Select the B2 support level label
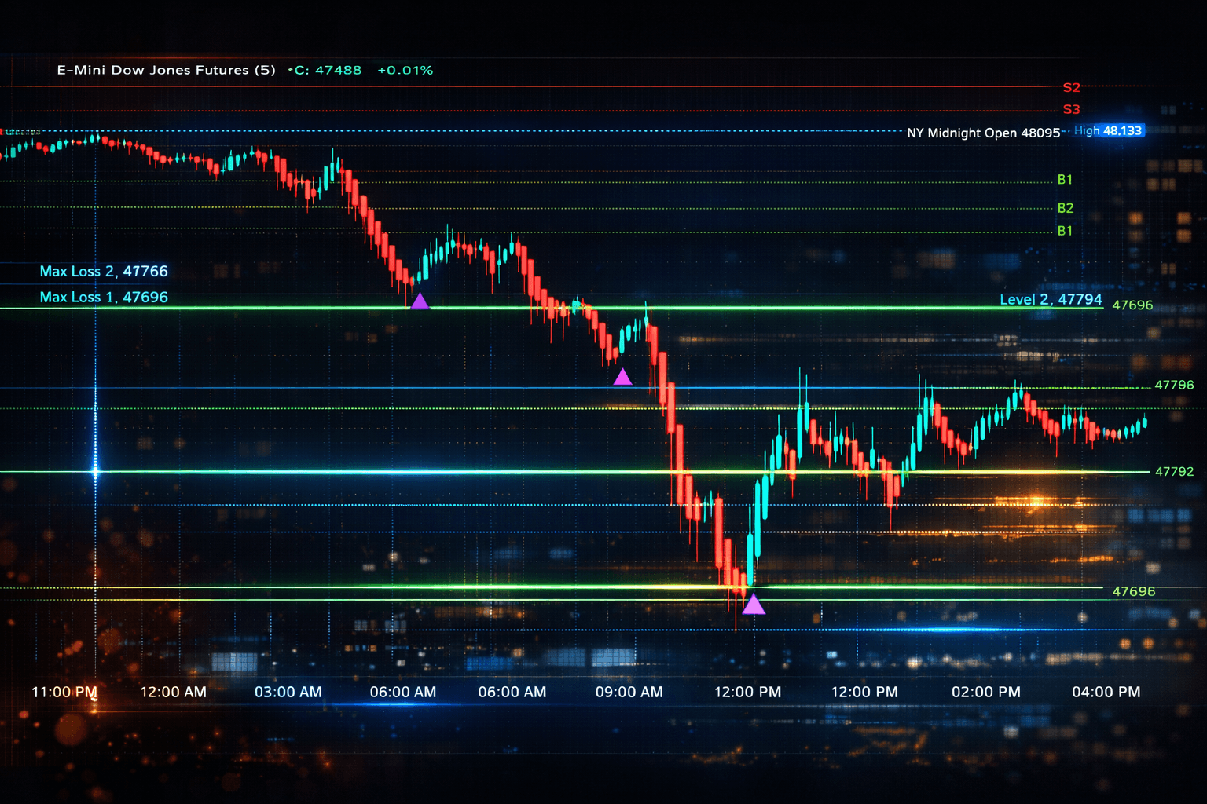 [1066, 207]
